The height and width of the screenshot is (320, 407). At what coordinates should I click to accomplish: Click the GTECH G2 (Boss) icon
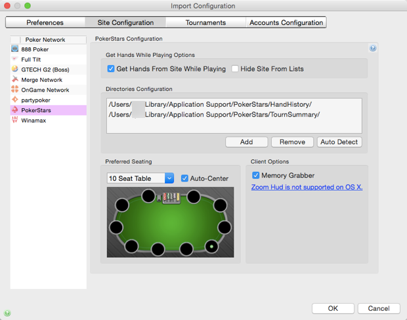click(15, 69)
